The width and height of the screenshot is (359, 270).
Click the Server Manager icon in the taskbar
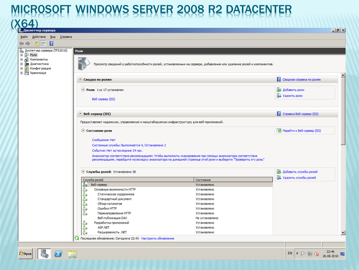44,254
